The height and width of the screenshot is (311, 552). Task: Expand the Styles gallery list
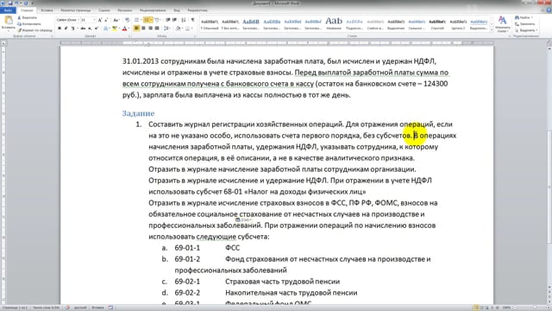click(492, 30)
